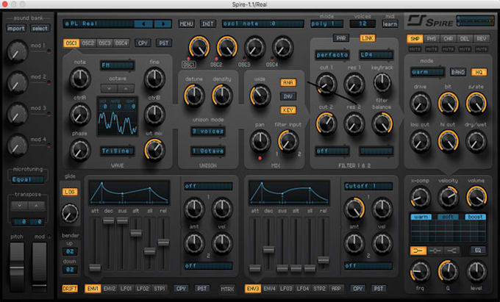Toggle the INV phase button
This screenshot has height=302, width=500.
[x=288, y=96]
